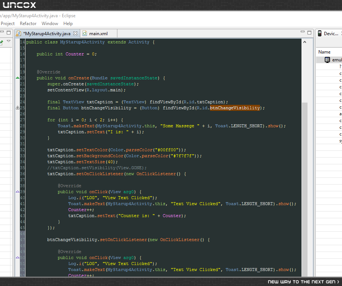The image size is (342, 286).
Task: Maximize the left side panel
Action: coord(9,33)
